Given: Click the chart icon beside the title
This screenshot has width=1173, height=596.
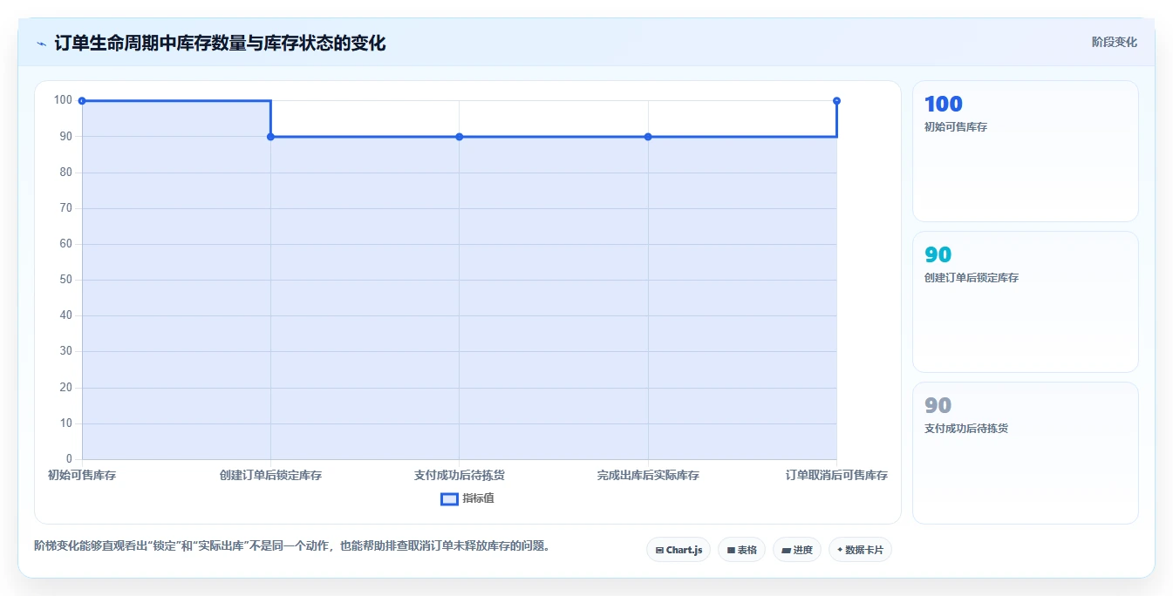Looking at the screenshot, I should coord(42,43).
